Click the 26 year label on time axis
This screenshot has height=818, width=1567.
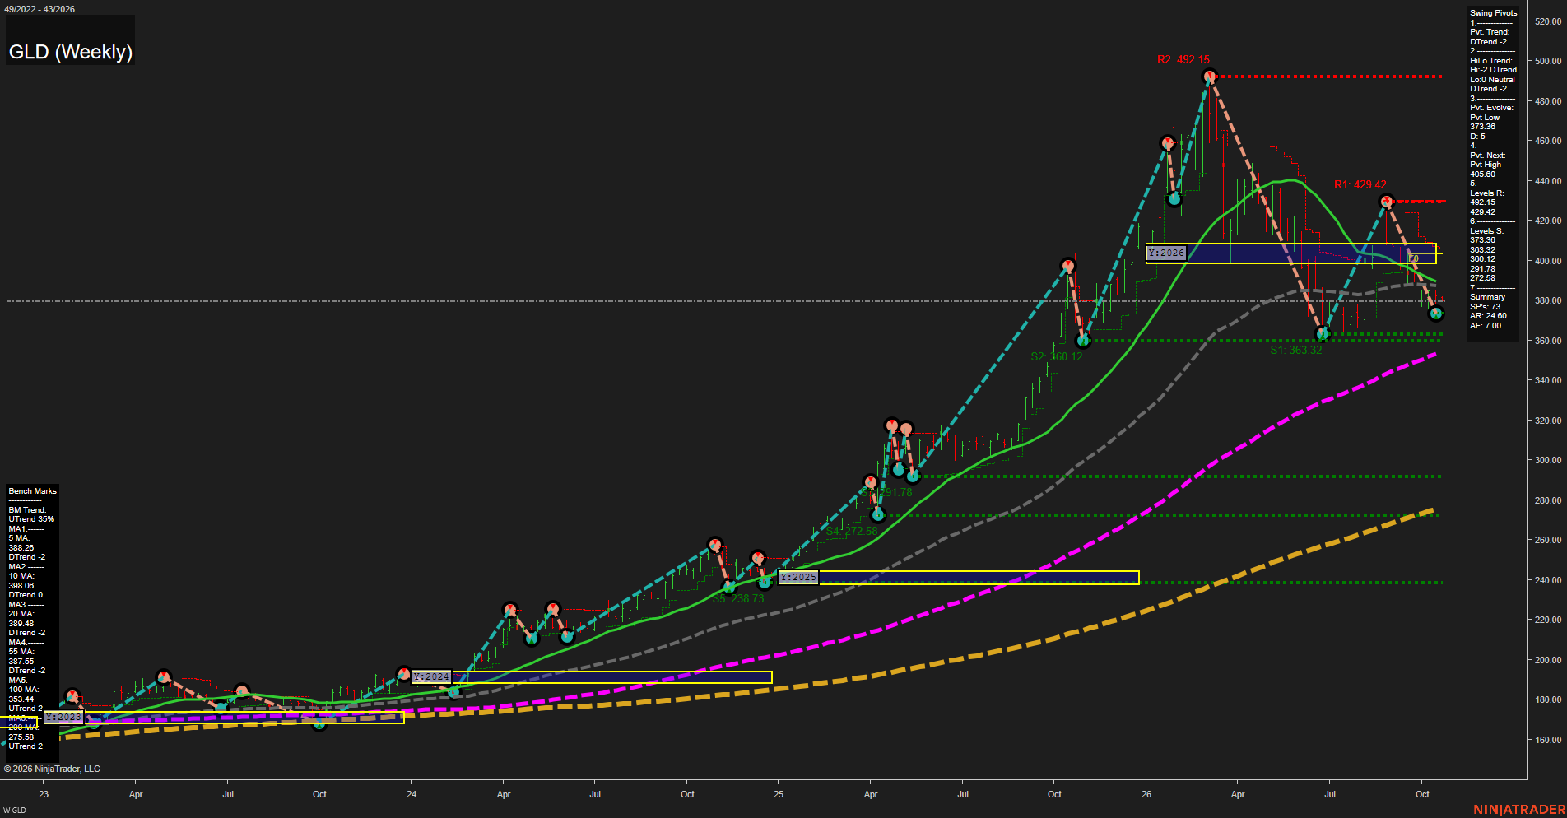click(x=1146, y=794)
